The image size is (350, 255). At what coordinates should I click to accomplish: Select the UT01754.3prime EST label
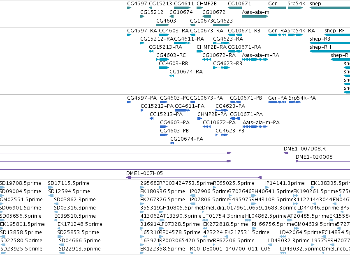point(223,216)
